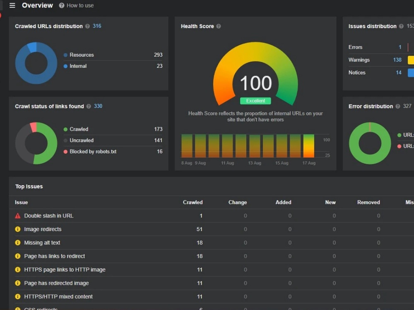Select Internal legend entry
This screenshot has height=310, width=414.
[75, 66]
